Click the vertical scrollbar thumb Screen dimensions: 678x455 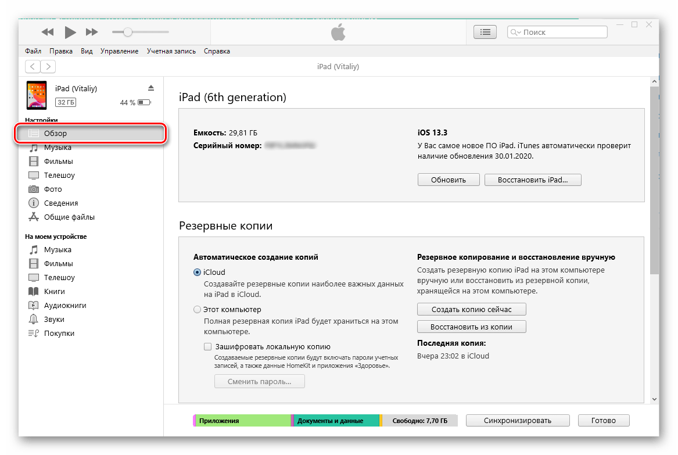coord(654,180)
